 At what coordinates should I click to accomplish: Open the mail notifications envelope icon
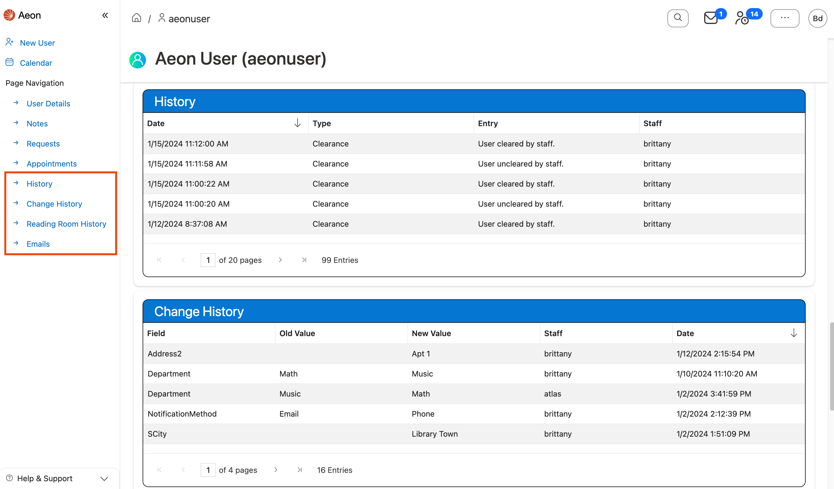click(x=710, y=18)
